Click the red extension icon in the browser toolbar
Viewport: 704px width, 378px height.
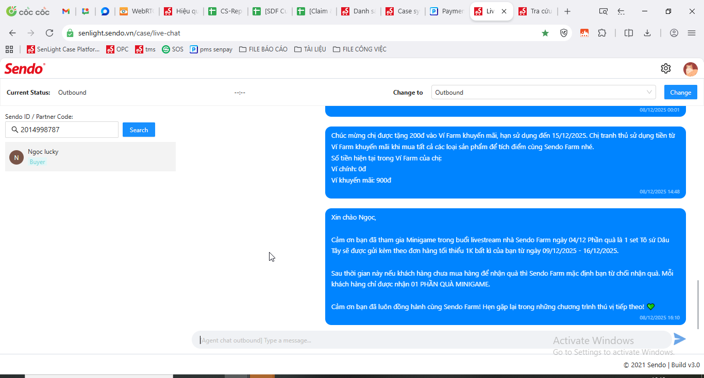pyautogui.click(x=584, y=33)
